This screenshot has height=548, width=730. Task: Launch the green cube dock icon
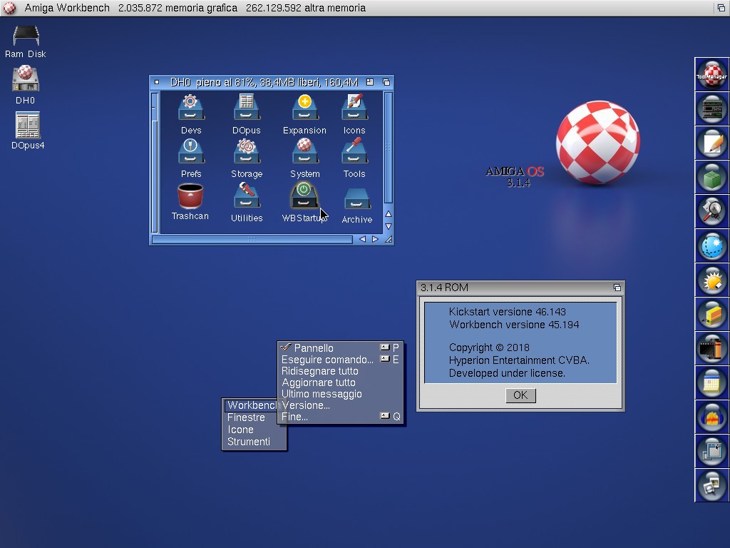tap(712, 177)
